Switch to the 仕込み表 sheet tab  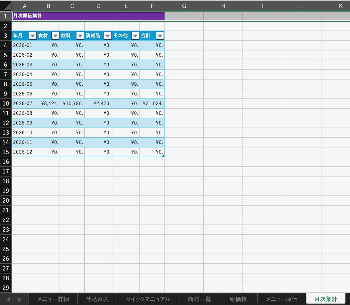[x=97, y=299]
